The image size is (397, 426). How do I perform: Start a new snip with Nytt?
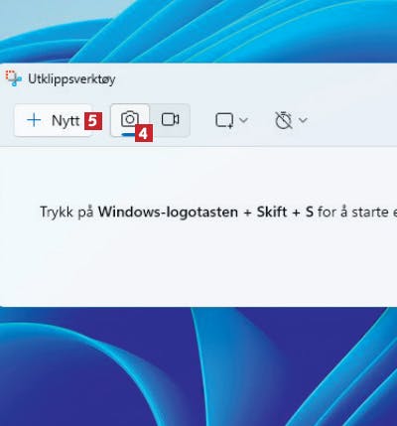(53, 120)
